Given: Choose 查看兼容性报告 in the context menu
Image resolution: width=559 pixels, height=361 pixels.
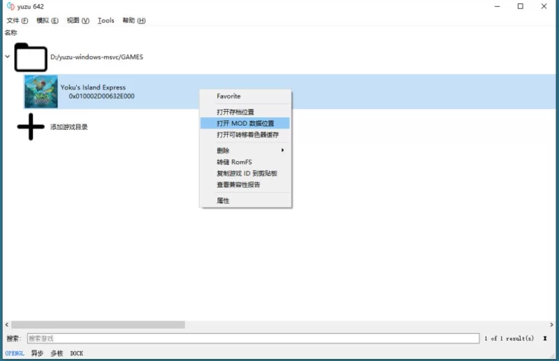Looking at the screenshot, I should (x=245, y=184).
